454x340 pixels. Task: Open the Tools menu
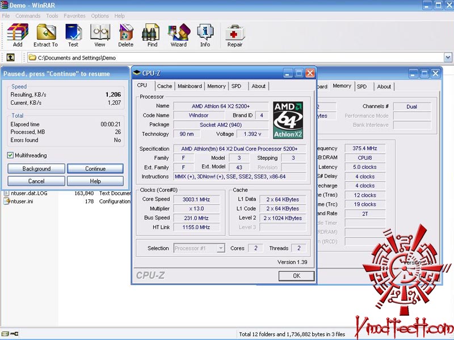coord(52,16)
